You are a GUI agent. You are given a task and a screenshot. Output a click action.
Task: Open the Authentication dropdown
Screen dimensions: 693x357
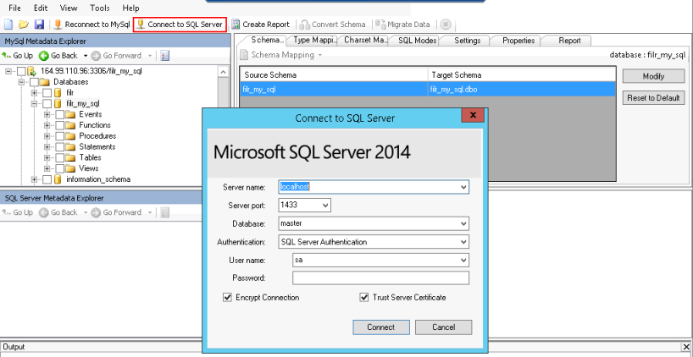click(463, 242)
